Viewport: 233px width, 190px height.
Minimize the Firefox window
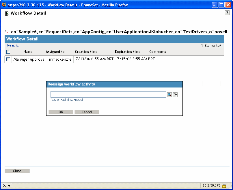point(215,5)
